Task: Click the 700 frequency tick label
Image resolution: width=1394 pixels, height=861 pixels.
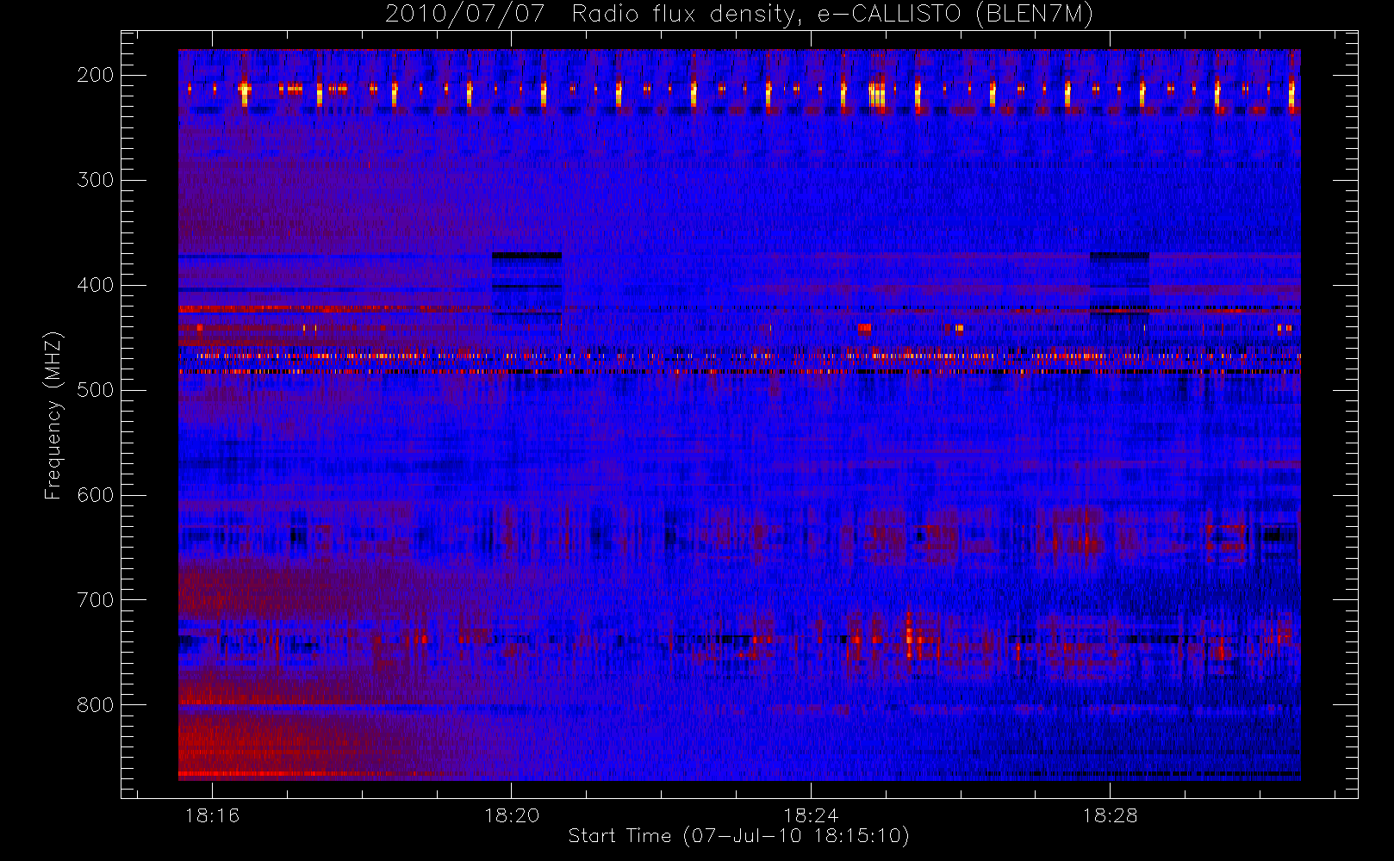Action: click(x=96, y=600)
